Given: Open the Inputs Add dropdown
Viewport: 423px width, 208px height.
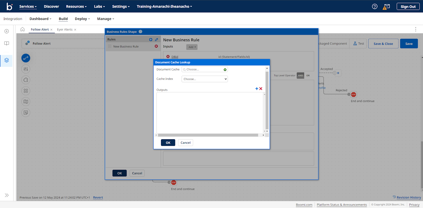Looking at the screenshot, I should pos(192,47).
